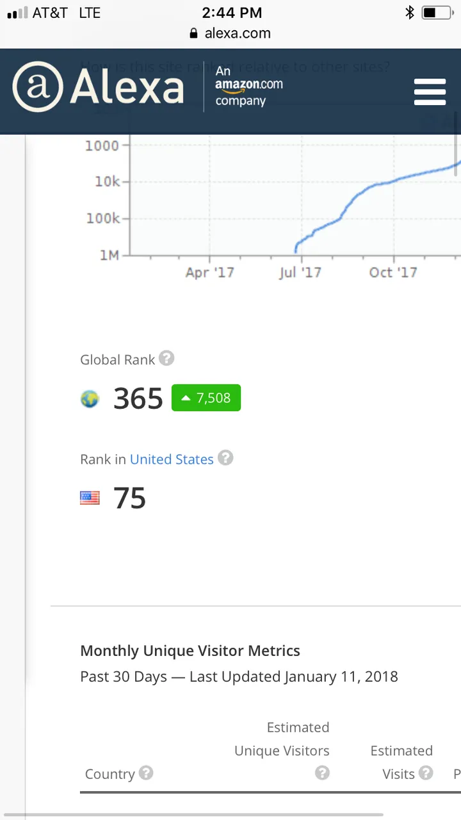This screenshot has height=820, width=461.
Task: Tap the alexa.com address bar
Action: 230,33
